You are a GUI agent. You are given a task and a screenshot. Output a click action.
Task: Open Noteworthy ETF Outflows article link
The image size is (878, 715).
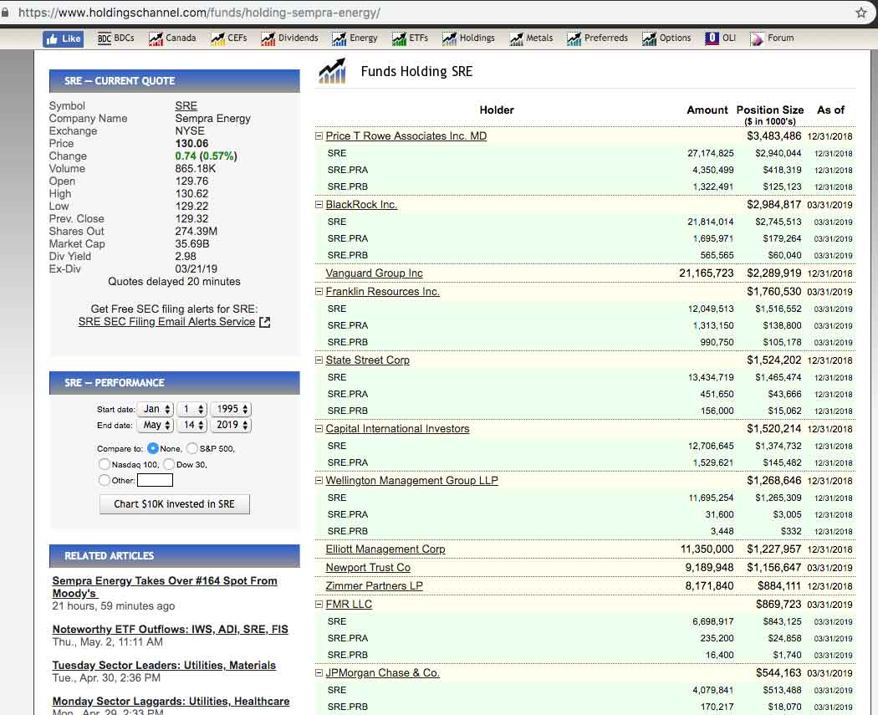(x=171, y=630)
